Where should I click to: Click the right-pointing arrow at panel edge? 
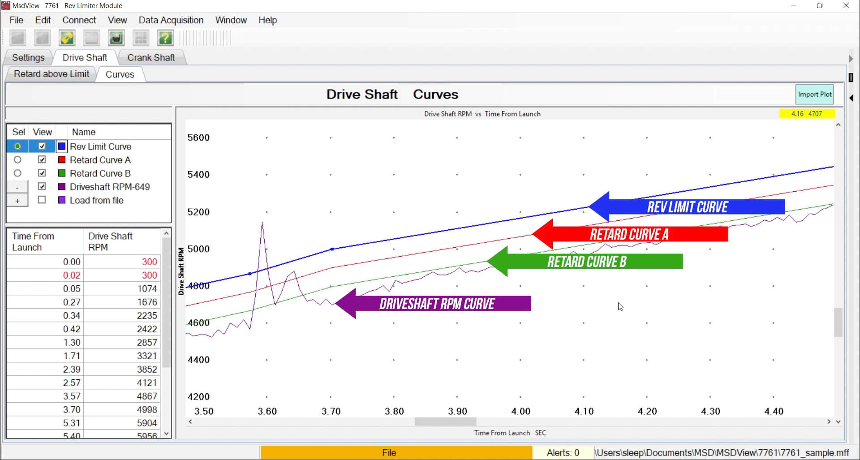tap(851, 59)
